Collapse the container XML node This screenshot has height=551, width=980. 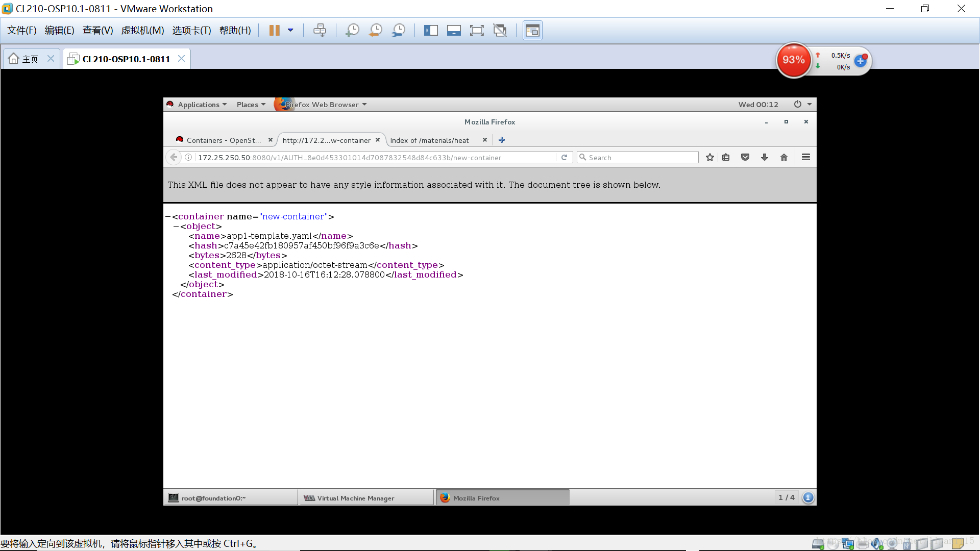click(168, 217)
